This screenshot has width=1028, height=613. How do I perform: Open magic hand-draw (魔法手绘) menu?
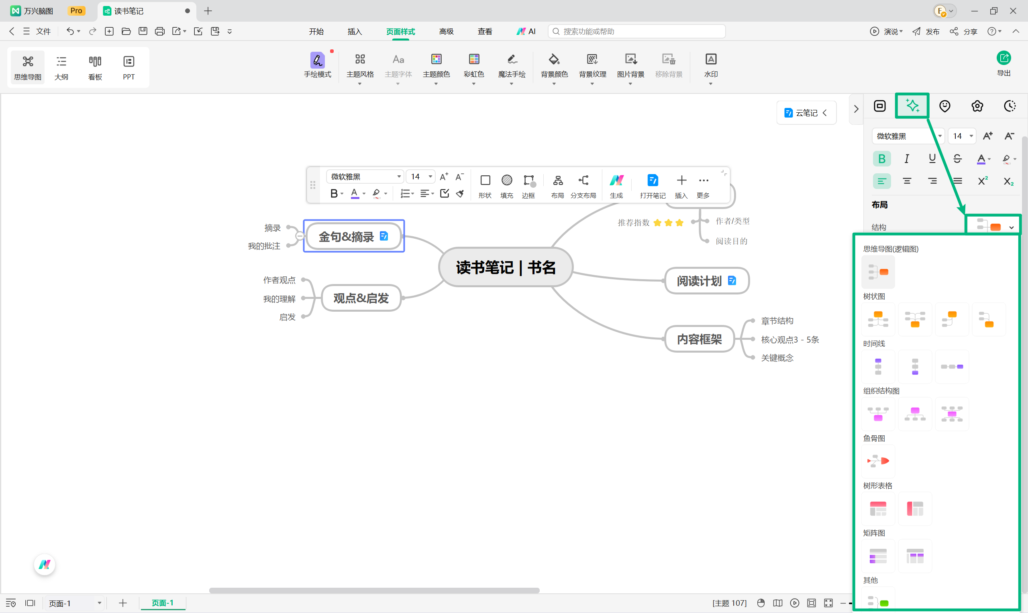(512, 68)
